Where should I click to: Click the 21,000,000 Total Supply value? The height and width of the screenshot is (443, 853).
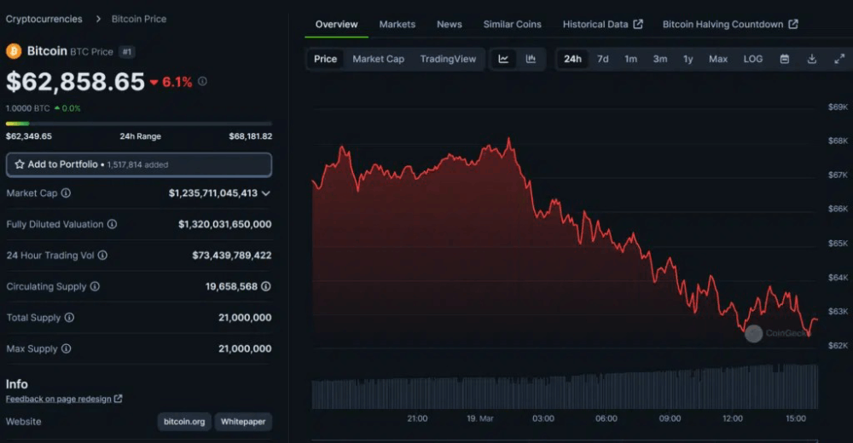(245, 318)
